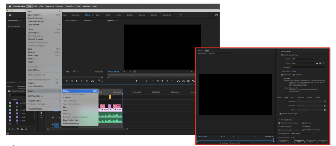This screenshot has width=336, height=146.
Task: Uncheck Use Maximum Render Quality
Action: click(x=279, y=123)
